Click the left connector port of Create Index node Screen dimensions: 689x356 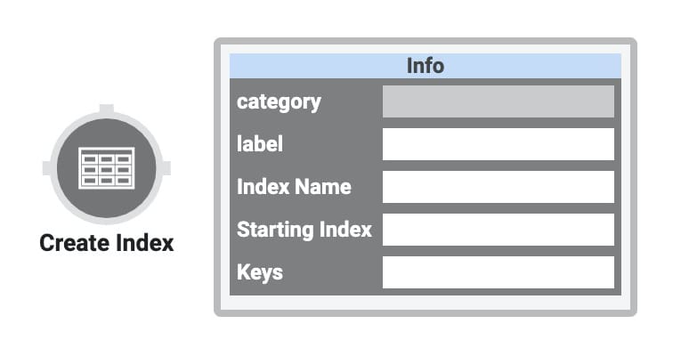[46, 168]
